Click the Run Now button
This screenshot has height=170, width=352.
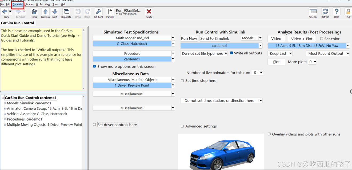pyautogui.click(x=189, y=39)
